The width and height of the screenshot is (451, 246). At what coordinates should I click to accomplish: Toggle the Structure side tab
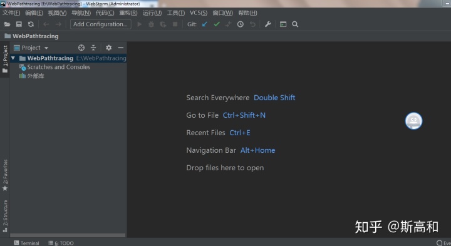pyautogui.click(x=5, y=216)
